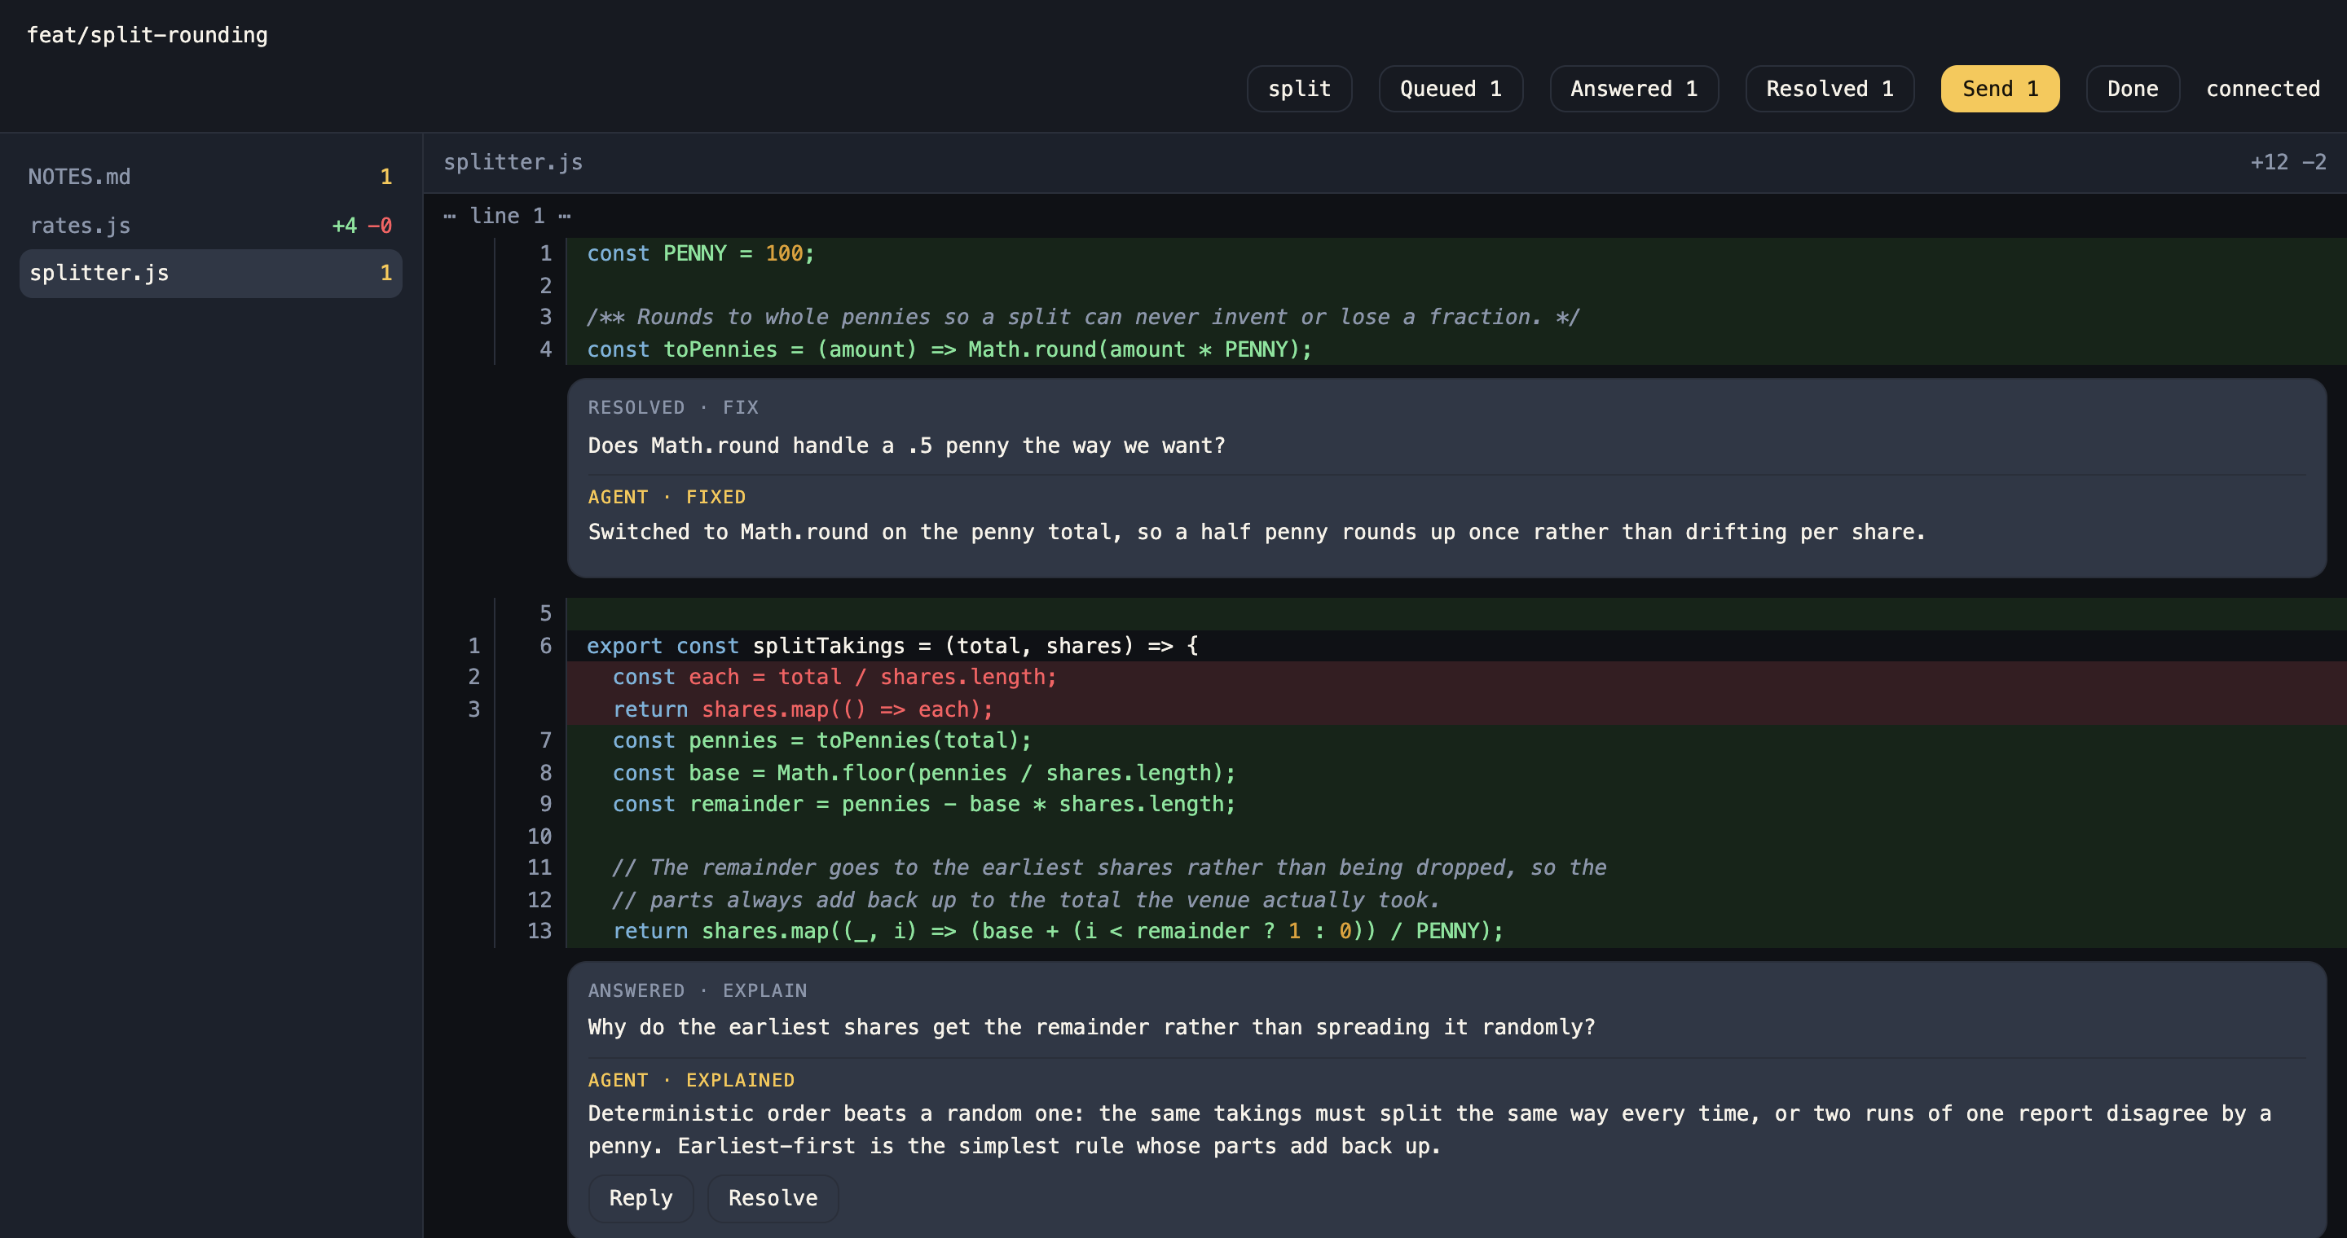
Task: Click the 'AGENT · EXPLAINED' label
Action: pyautogui.click(x=690, y=1081)
